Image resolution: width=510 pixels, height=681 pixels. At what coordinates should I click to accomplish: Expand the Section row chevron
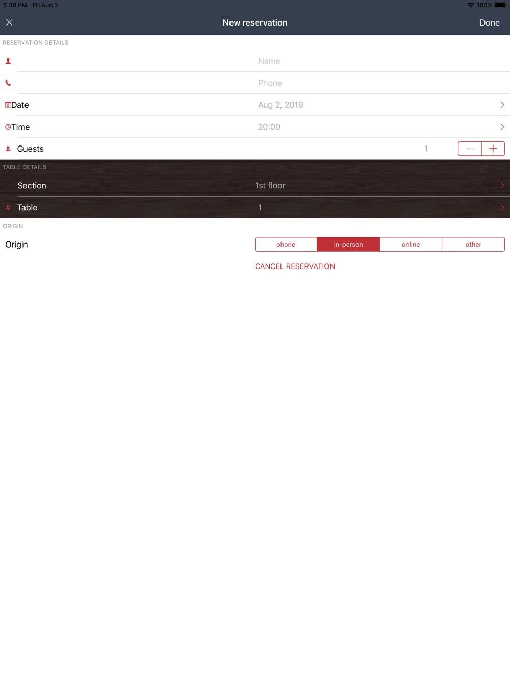[502, 186]
